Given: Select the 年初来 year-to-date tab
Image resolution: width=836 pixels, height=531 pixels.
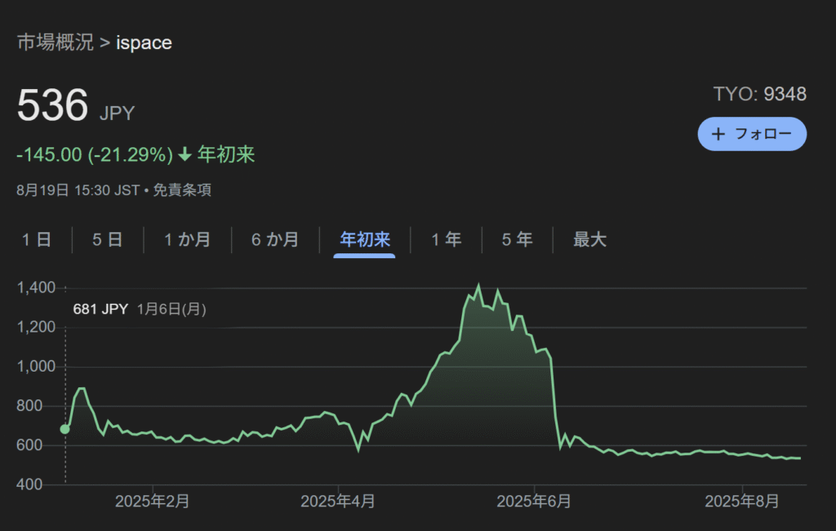Looking at the screenshot, I should (x=365, y=239).
